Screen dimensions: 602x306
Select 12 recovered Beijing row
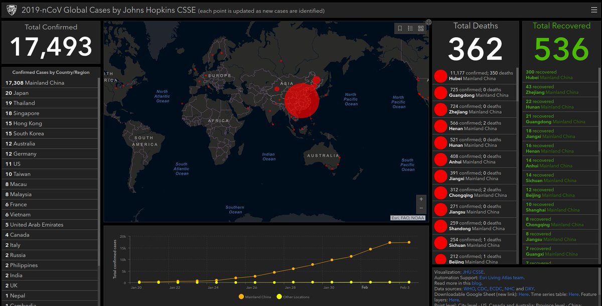tap(560, 192)
